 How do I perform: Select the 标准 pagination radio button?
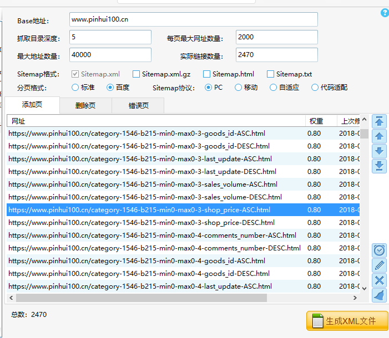[x=75, y=88]
